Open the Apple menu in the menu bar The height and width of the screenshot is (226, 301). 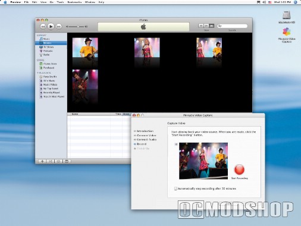pyautogui.click(x=5, y=2)
